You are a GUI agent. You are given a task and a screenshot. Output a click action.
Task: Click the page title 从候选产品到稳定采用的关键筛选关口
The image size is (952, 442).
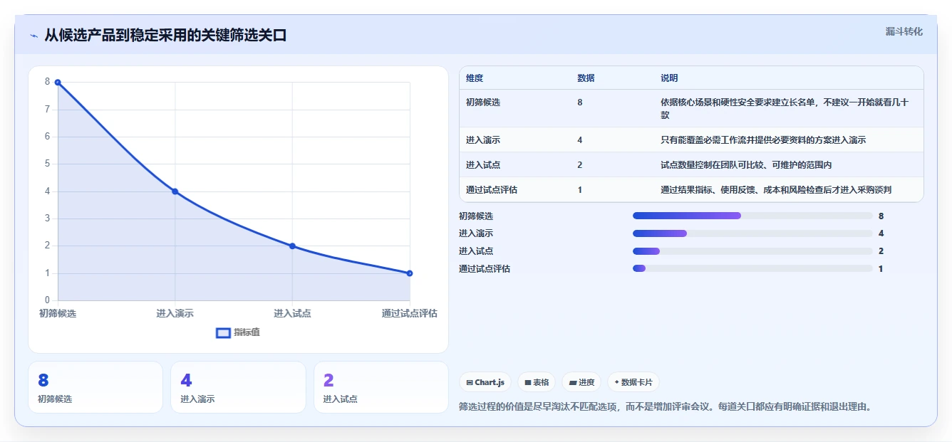165,36
